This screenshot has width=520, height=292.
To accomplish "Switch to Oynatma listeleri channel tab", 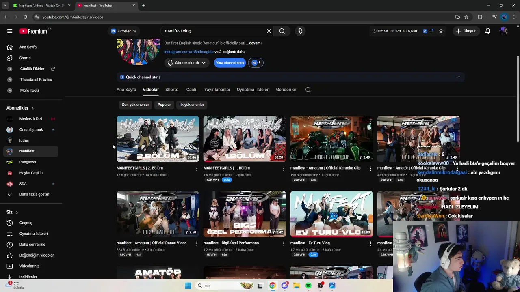I will 253,90.
